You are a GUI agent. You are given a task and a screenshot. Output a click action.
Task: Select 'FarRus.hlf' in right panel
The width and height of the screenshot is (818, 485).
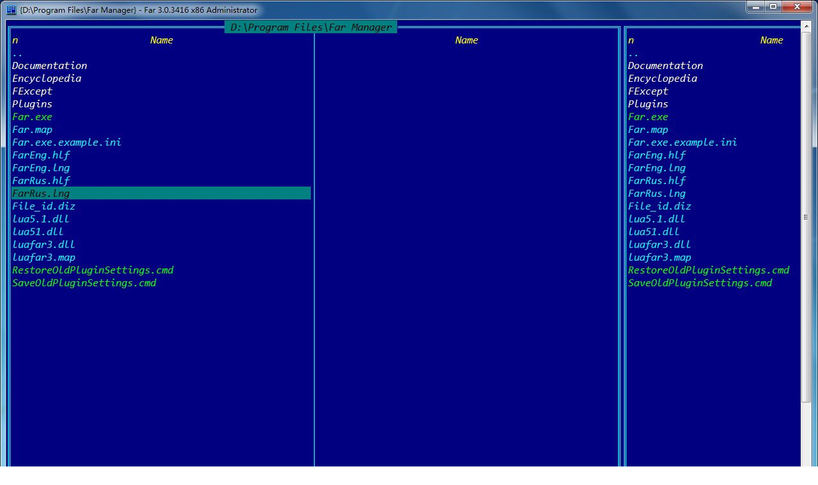657,181
